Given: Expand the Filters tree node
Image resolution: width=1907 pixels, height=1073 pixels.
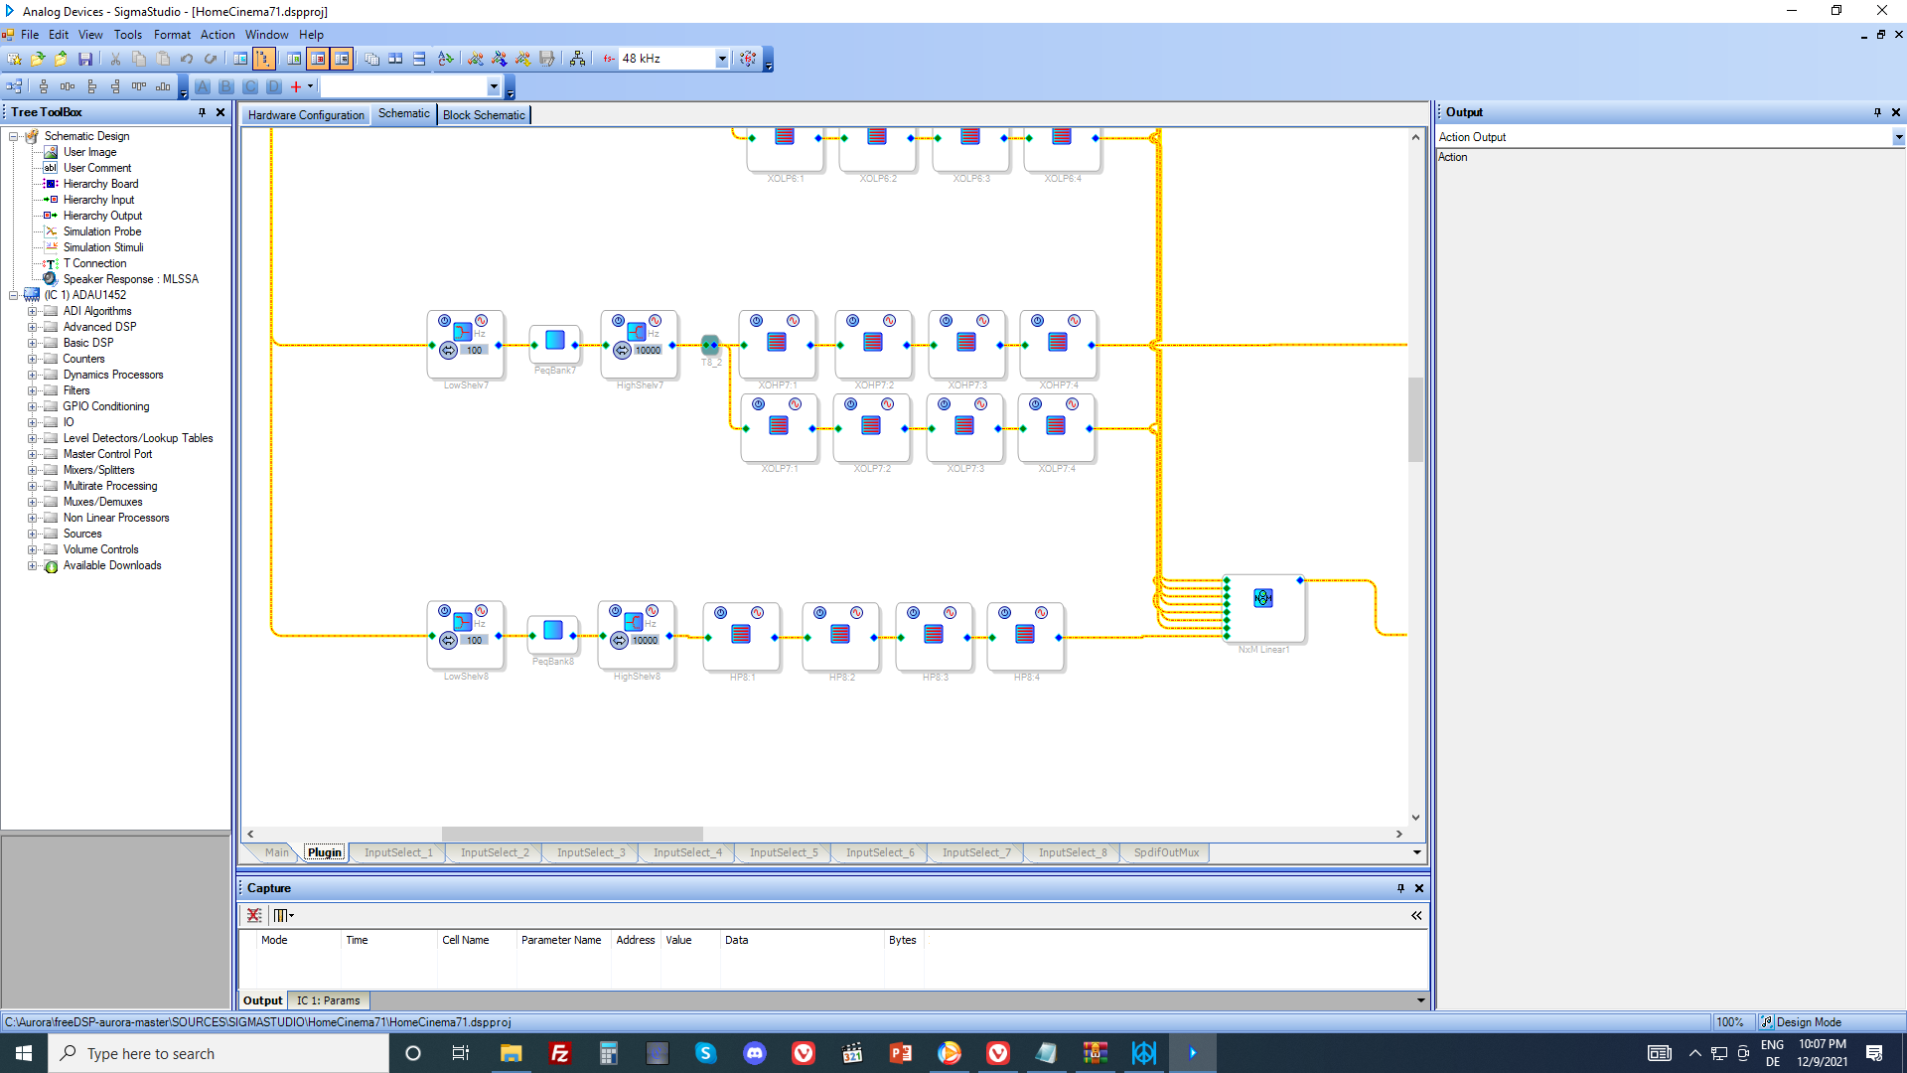Looking at the screenshot, I should tap(33, 390).
